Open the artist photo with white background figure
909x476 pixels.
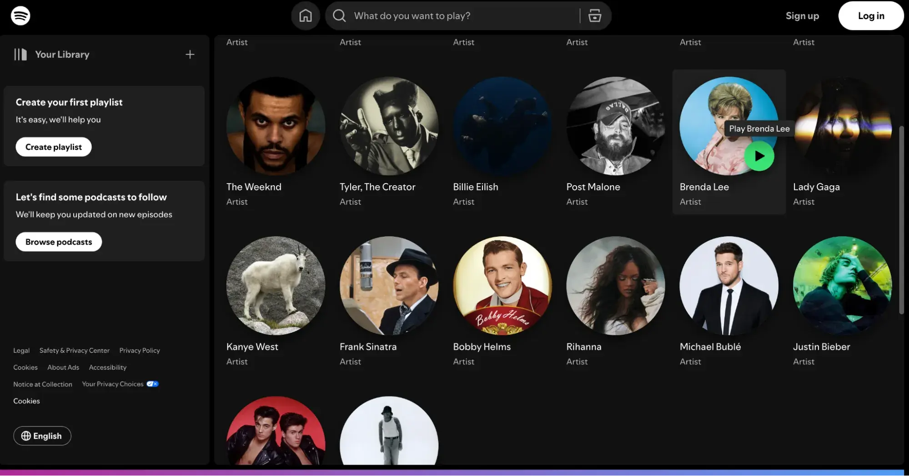[x=389, y=431]
